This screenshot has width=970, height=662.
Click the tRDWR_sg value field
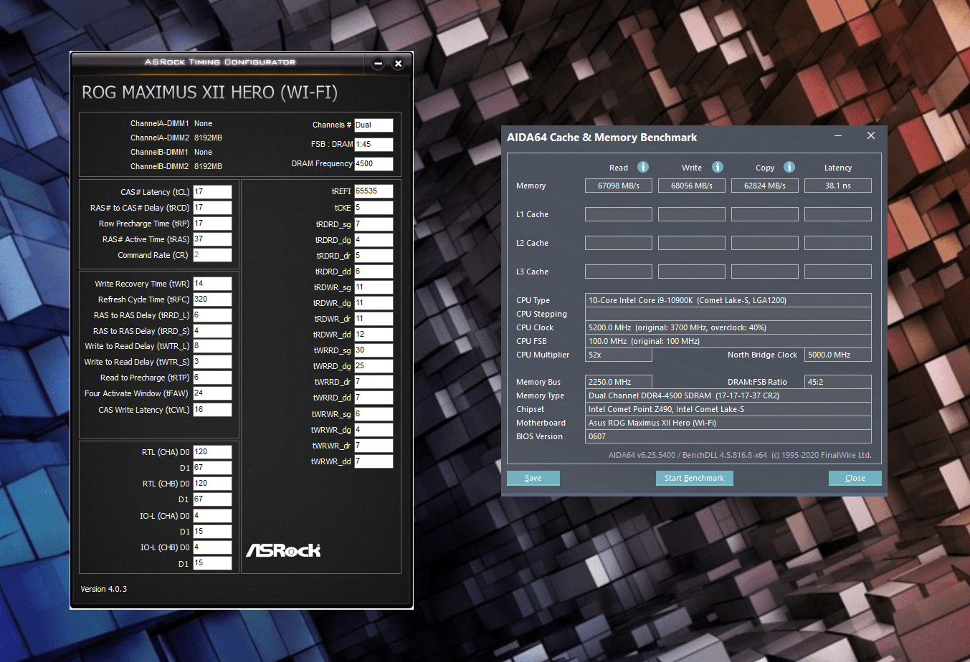(374, 287)
